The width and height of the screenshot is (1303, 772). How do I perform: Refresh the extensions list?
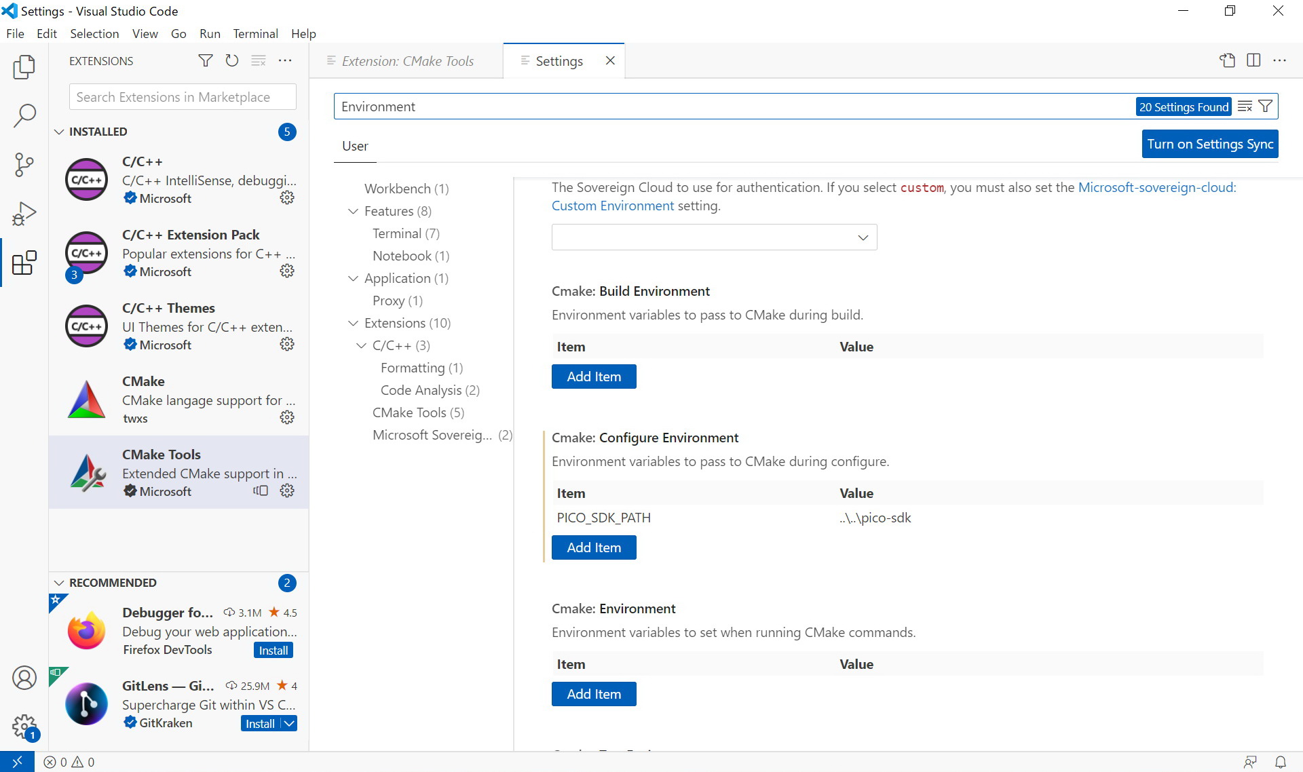tap(232, 60)
